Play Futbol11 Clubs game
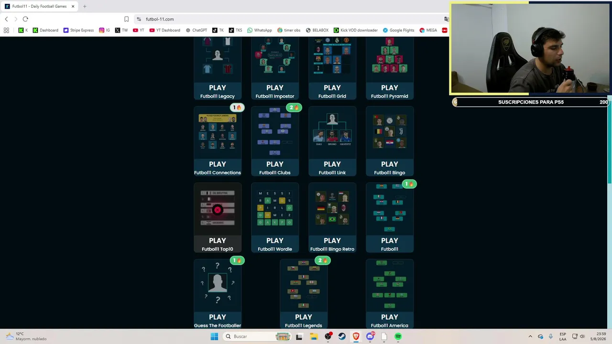Image resolution: width=612 pixels, height=344 pixels. pyautogui.click(x=275, y=164)
